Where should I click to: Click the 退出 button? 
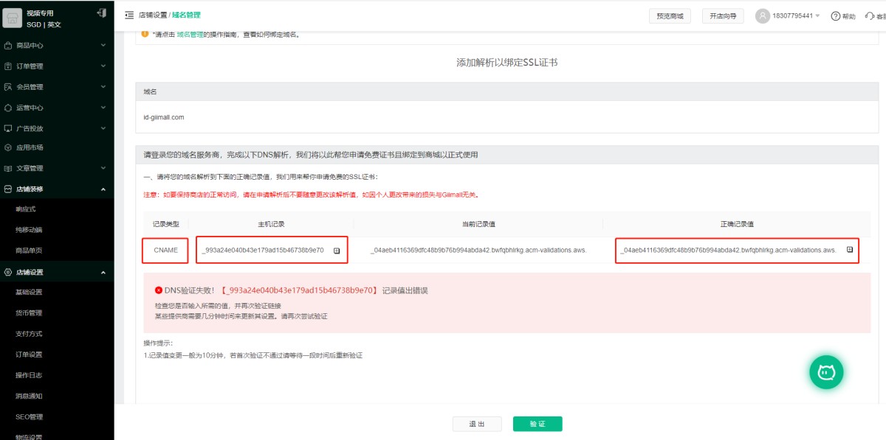tap(477, 424)
